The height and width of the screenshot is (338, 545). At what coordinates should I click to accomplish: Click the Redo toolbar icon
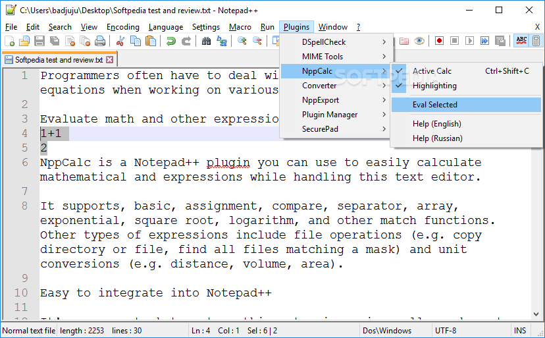pyautogui.click(x=186, y=41)
